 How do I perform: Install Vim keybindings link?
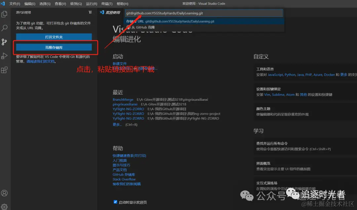pyautogui.click(x=267, y=95)
